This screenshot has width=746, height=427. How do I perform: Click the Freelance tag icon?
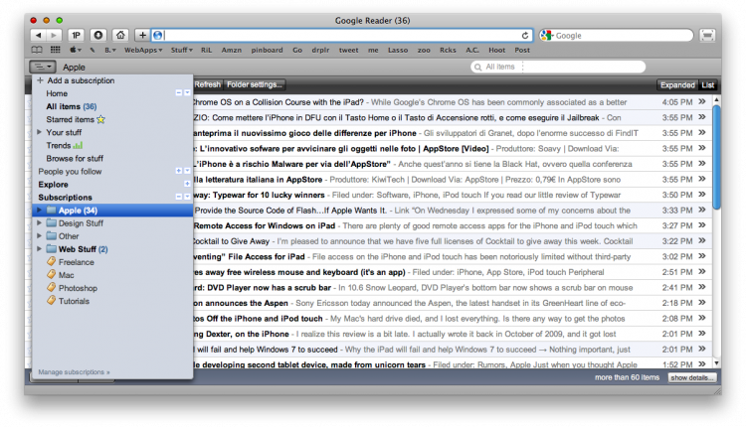click(52, 261)
